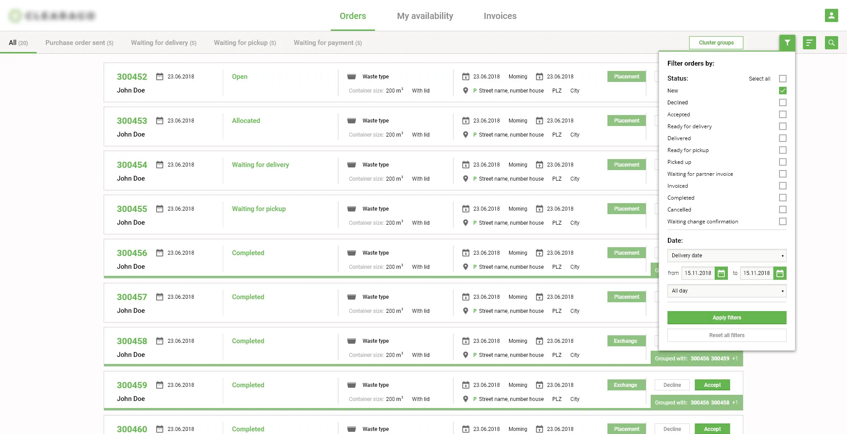Select the Waiting for pickup tab

click(x=245, y=43)
